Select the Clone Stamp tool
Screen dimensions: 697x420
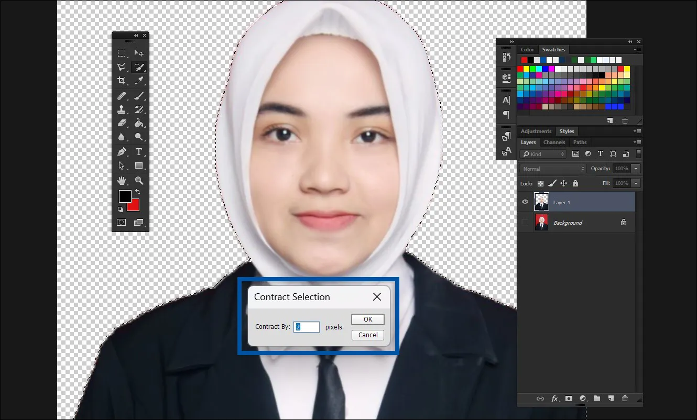point(122,109)
